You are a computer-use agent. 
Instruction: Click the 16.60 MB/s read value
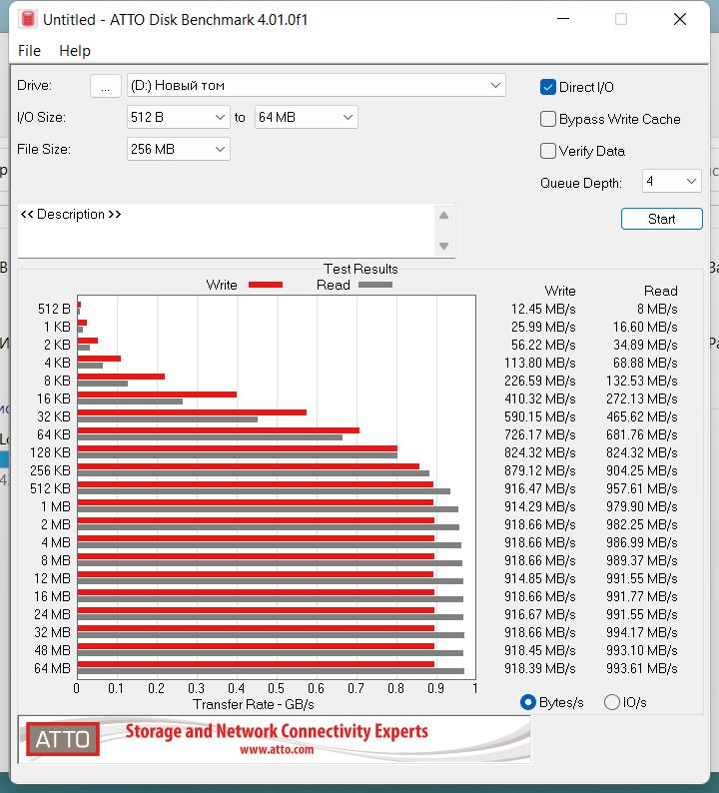click(645, 327)
